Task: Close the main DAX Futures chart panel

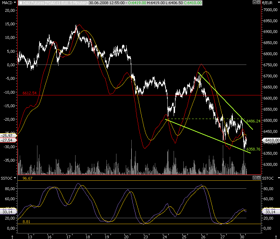Action: (x=259, y=2)
